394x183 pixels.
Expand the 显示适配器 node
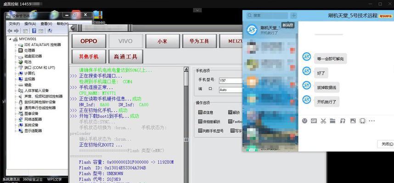pyautogui.click(x=16, y=131)
